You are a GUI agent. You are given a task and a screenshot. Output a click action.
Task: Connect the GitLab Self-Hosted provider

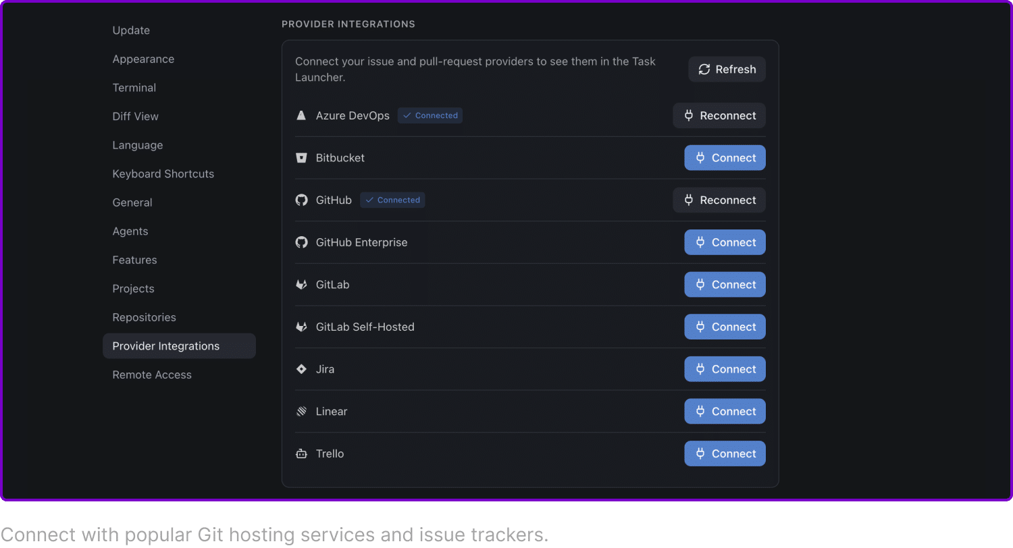725,327
